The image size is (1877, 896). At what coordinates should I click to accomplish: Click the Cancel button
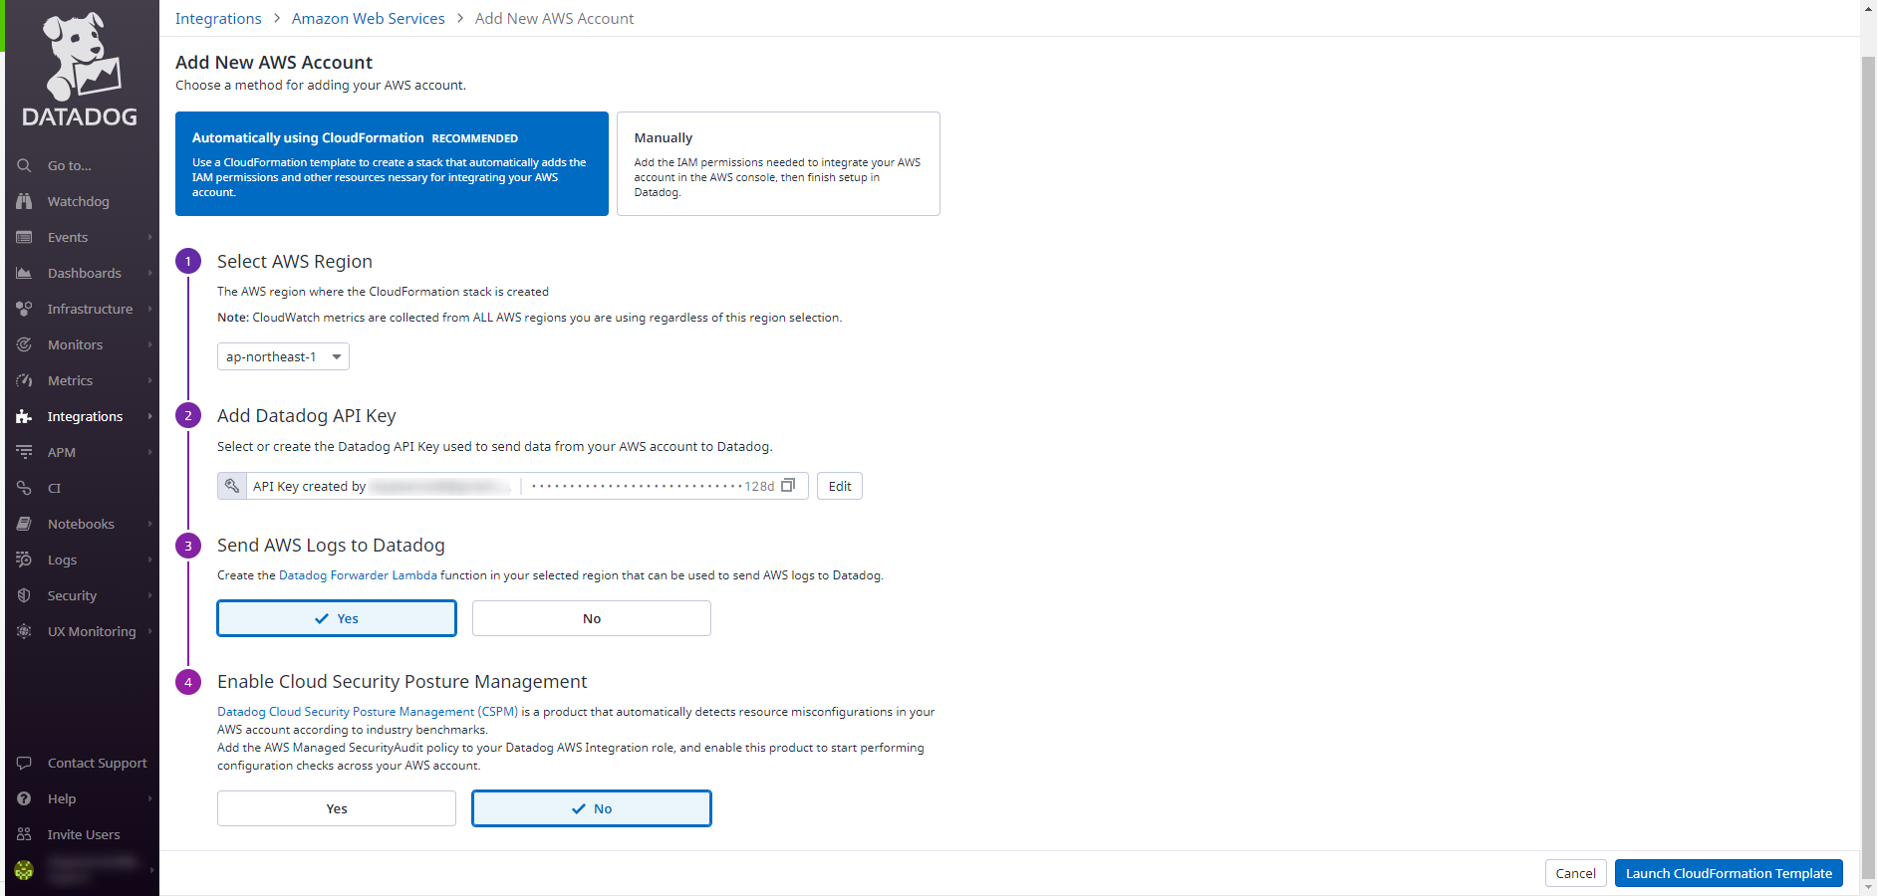click(x=1575, y=873)
